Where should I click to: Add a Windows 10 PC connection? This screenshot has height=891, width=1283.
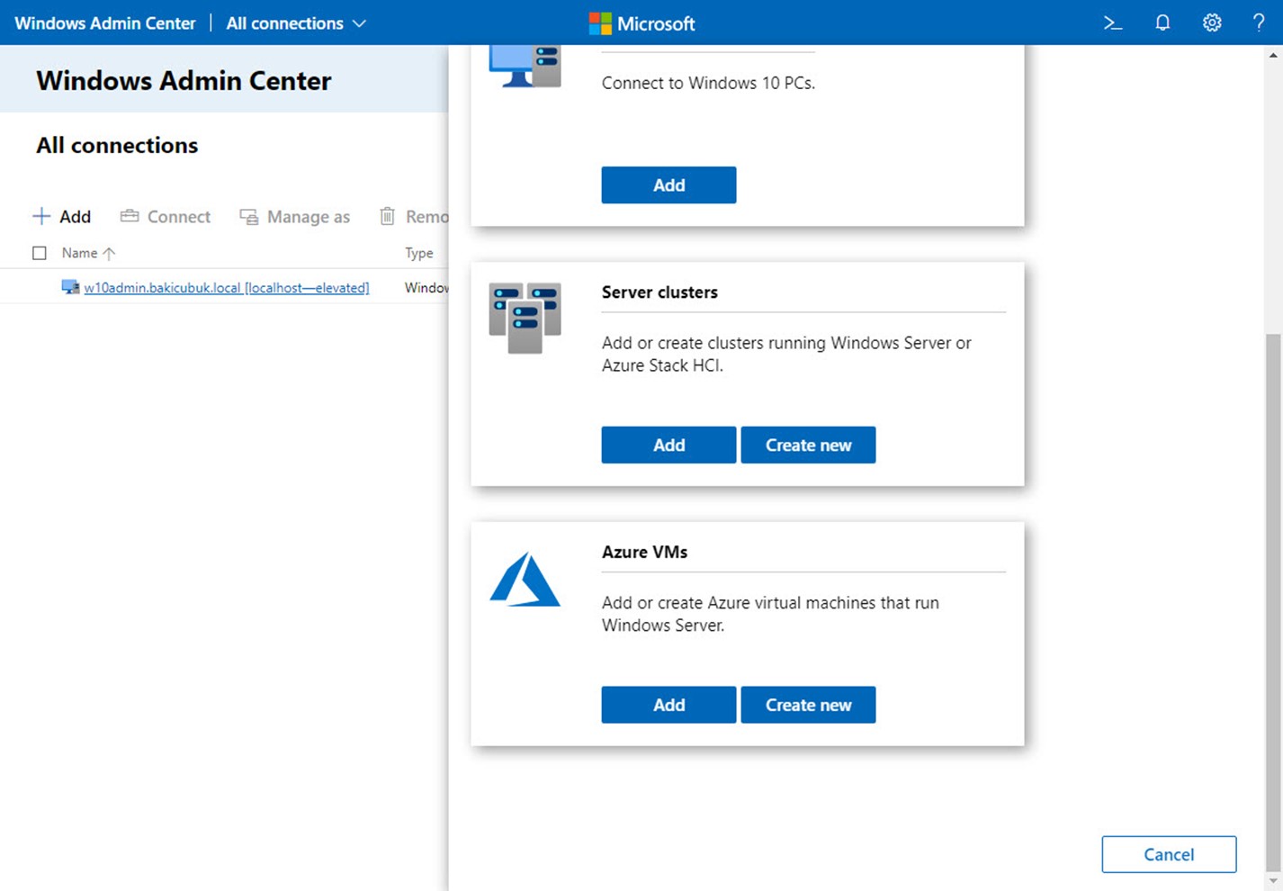pos(668,184)
